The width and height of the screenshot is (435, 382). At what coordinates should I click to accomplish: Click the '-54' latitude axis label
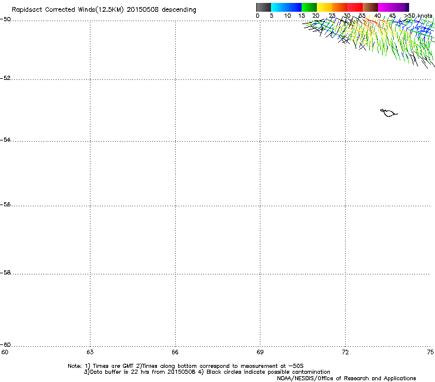click(x=5, y=139)
